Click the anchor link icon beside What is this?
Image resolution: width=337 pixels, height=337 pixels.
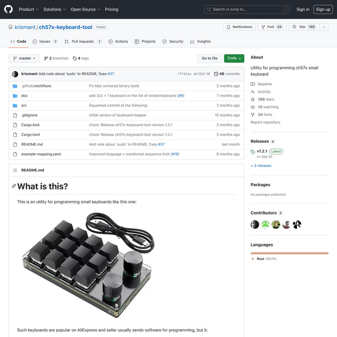pyautogui.click(x=14, y=186)
